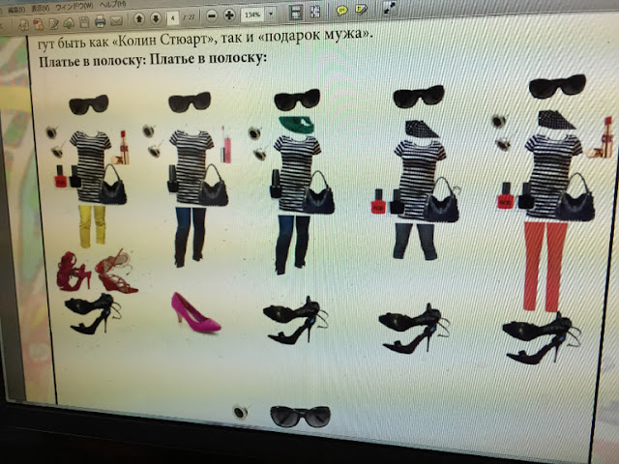Image resolution: width=619 pixels, height=464 pixels.
Task: Zoom in with the plus button
Action: (x=229, y=15)
